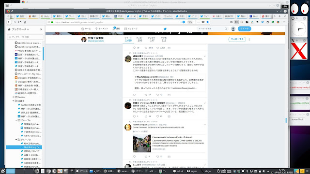
Task: Select the ツイート 1,419 count
Action: 128,39
